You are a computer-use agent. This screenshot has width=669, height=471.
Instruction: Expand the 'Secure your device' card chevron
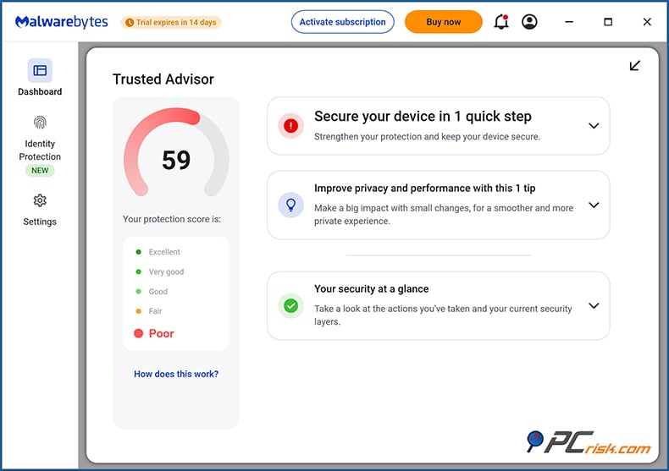594,126
